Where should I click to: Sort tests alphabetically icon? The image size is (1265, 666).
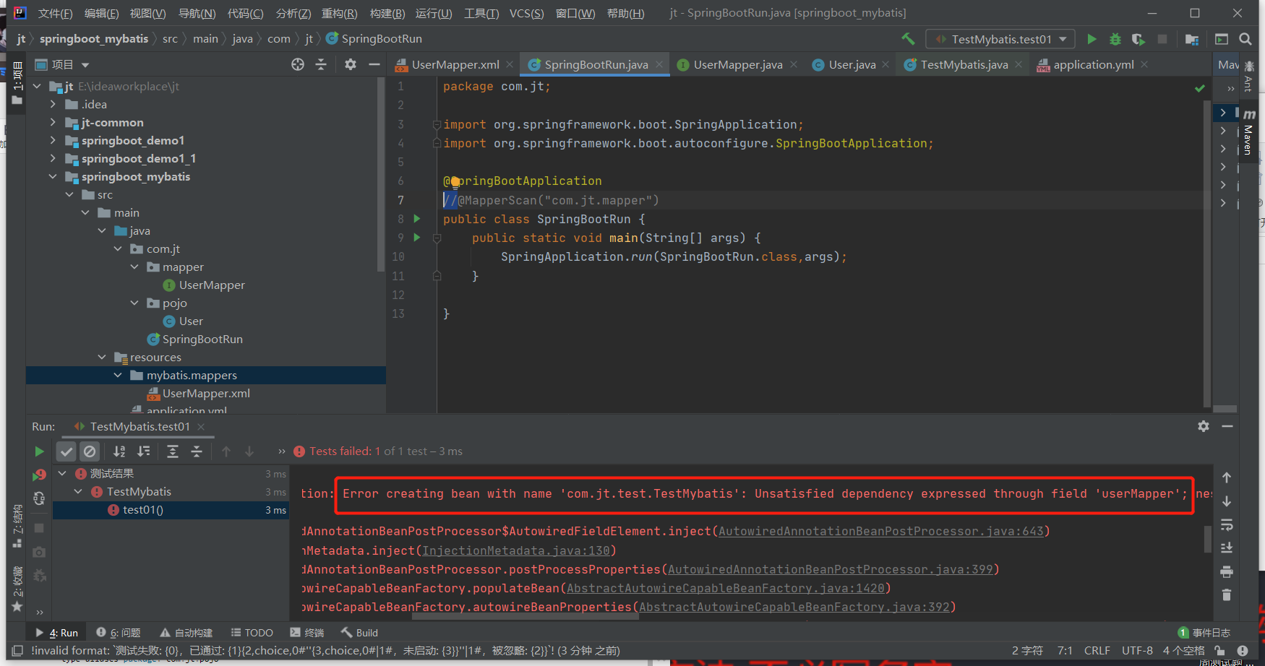(x=119, y=451)
